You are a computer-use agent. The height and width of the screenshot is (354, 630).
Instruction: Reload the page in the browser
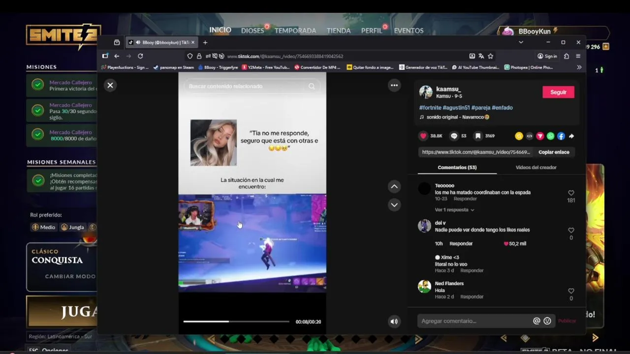tap(140, 56)
